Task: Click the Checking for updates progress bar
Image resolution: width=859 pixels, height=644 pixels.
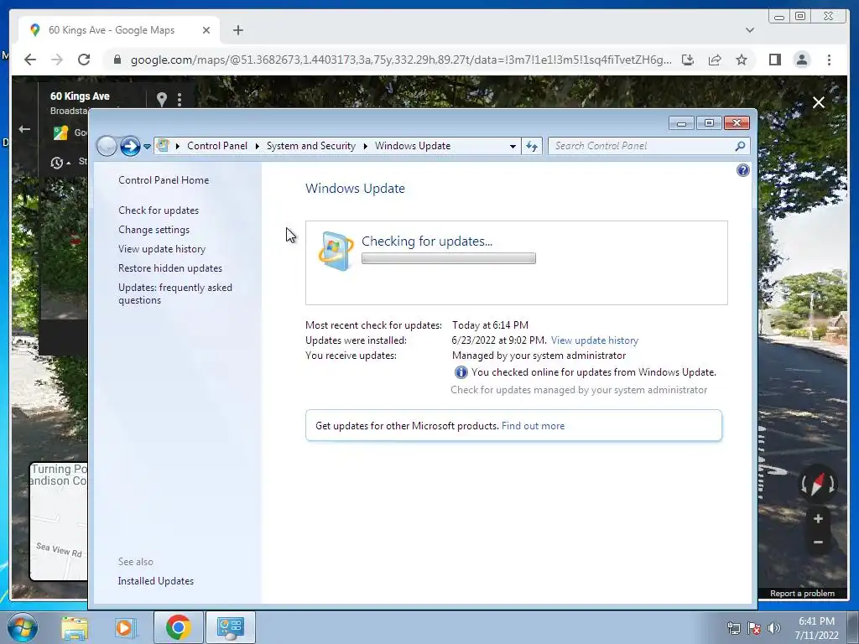Action: (x=449, y=258)
